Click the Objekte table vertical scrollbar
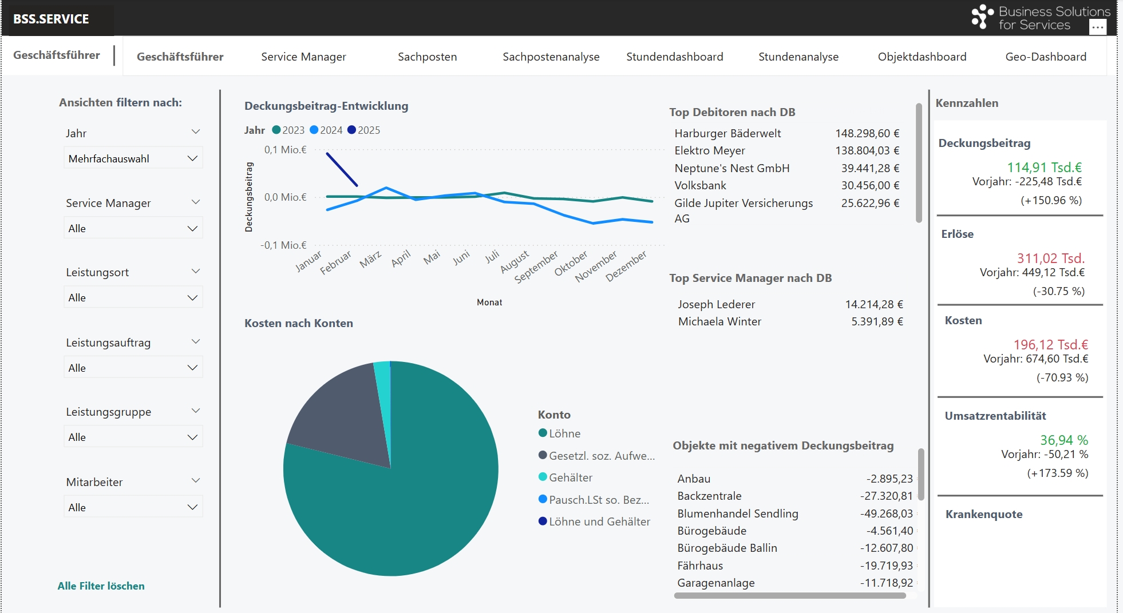Image resolution: width=1123 pixels, height=613 pixels. (921, 475)
